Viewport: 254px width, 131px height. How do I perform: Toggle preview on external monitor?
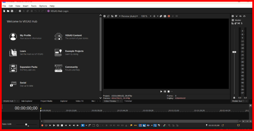coord(108,16)
